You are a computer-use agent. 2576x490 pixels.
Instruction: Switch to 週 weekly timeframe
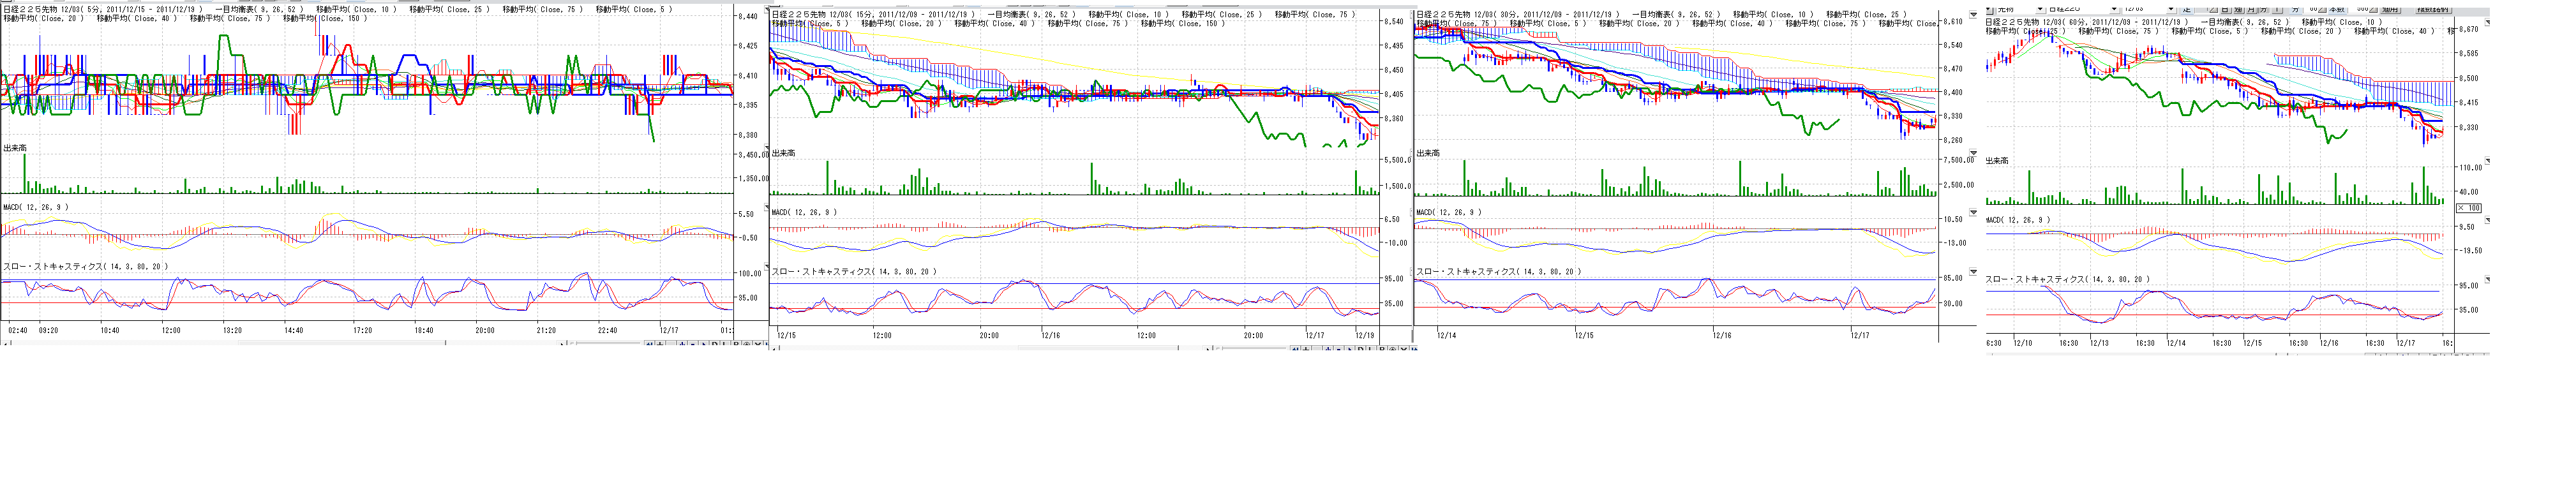tap(2238, 9)
